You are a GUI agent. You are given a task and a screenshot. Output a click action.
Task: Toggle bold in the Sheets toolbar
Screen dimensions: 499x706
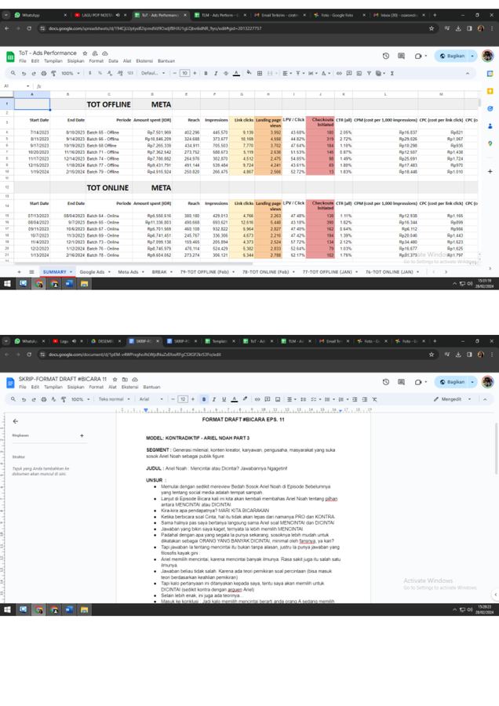click(206, 73)
